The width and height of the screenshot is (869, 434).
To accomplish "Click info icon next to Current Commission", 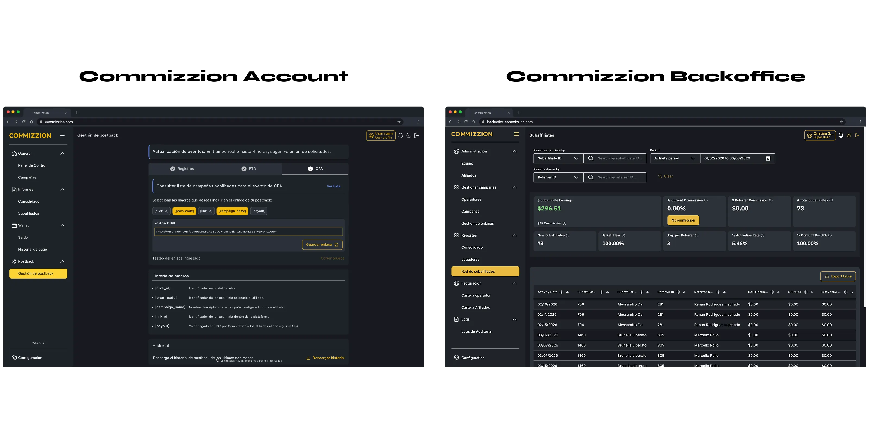I will pyautogui.click(x=706, y=200).
